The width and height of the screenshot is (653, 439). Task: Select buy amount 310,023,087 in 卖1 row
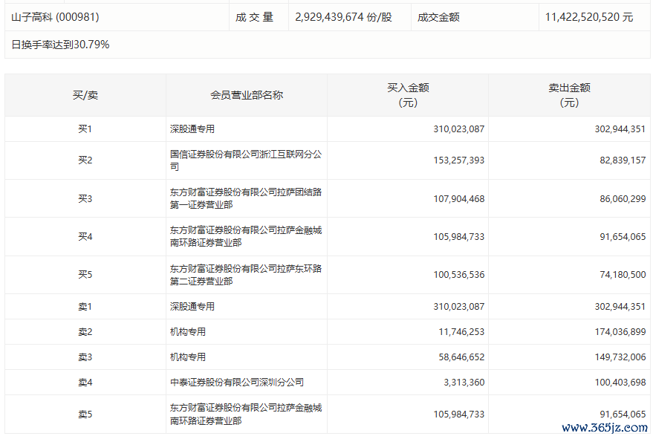point(459,307)
